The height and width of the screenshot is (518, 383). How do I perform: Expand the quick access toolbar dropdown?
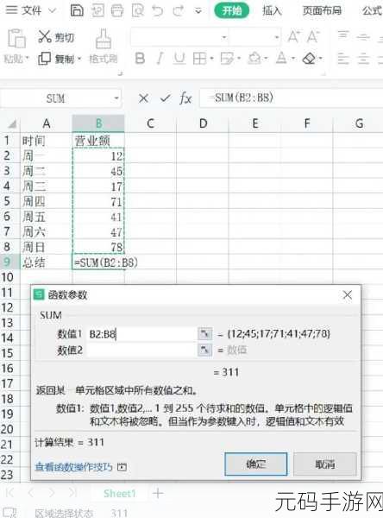pos(198,11)
